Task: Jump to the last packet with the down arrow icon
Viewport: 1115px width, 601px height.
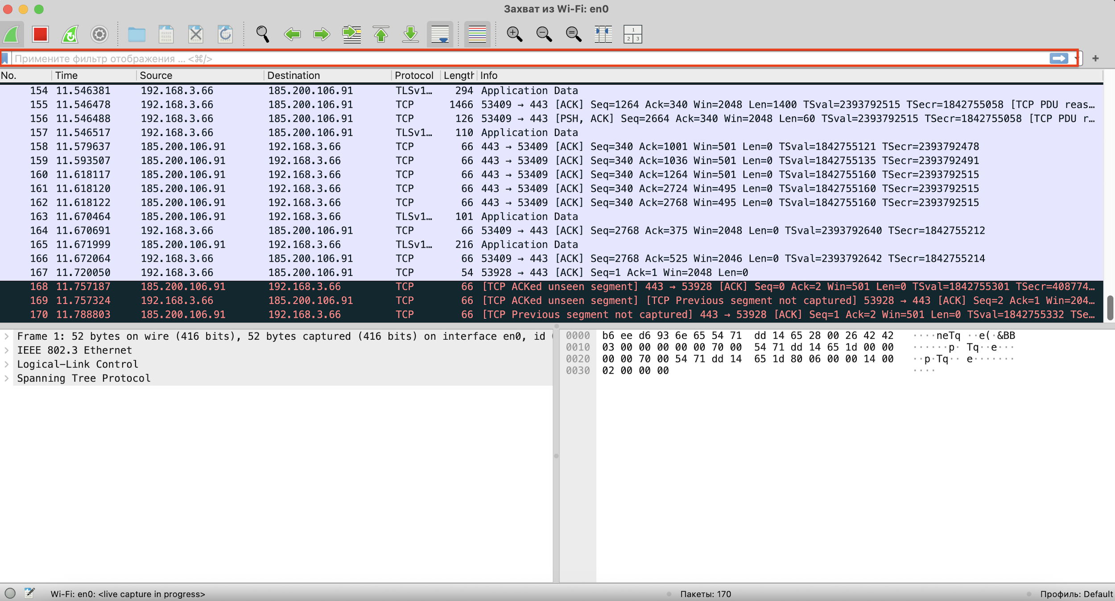Action: click(410, 34)
